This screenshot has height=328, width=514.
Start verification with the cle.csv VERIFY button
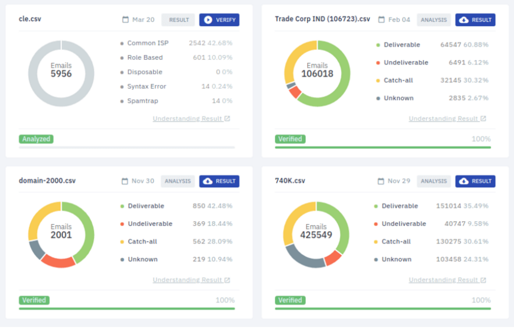[x=219, y=20]
